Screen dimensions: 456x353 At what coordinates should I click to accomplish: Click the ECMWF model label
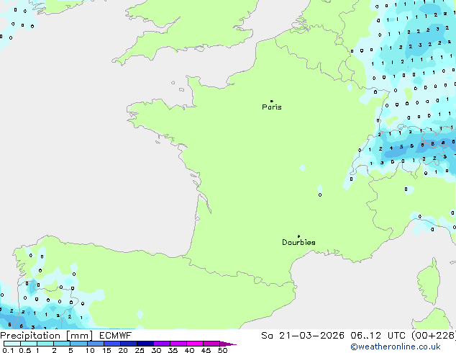coord(116,336)
